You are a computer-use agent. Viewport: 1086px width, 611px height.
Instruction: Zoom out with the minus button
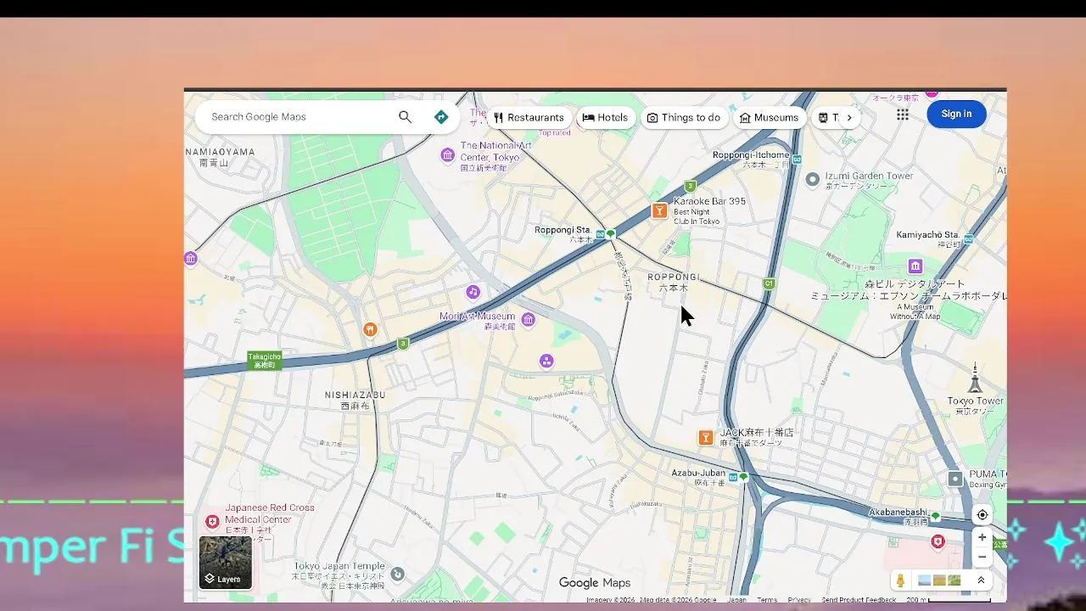[982, 557]
